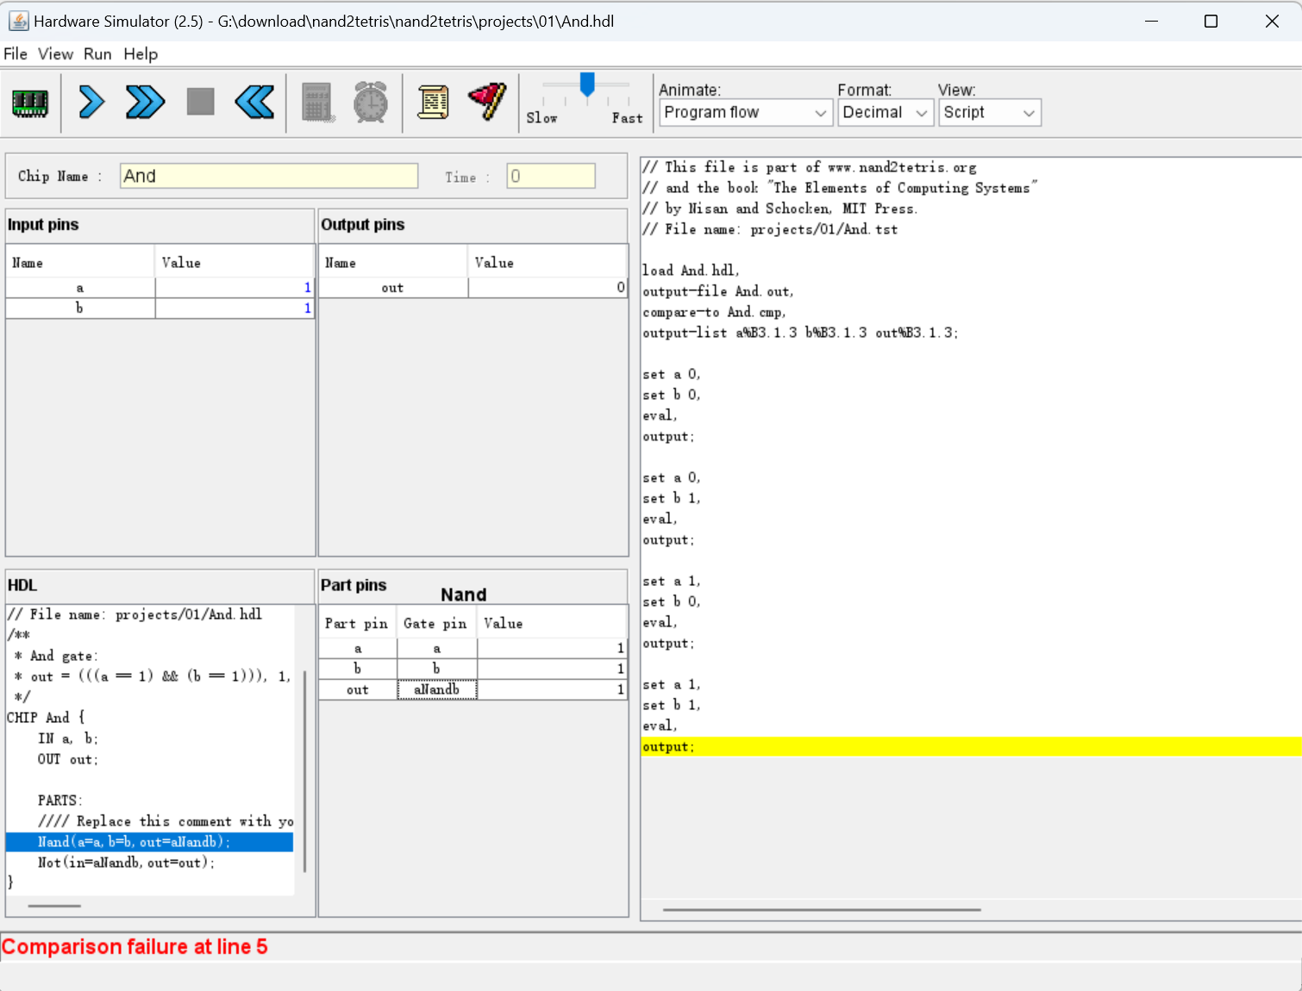Click the Chip Name field
The height and width of the screenshot is (991, 1302).
(x=268, y=177)
